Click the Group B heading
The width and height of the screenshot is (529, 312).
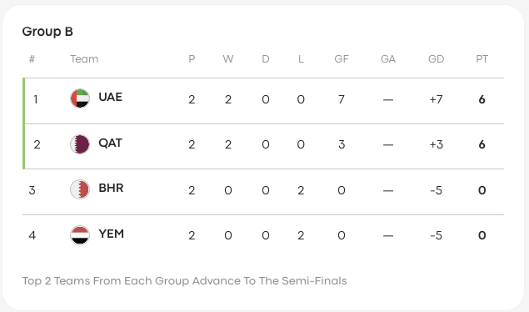pyautogui.click(x=47, y=32)
